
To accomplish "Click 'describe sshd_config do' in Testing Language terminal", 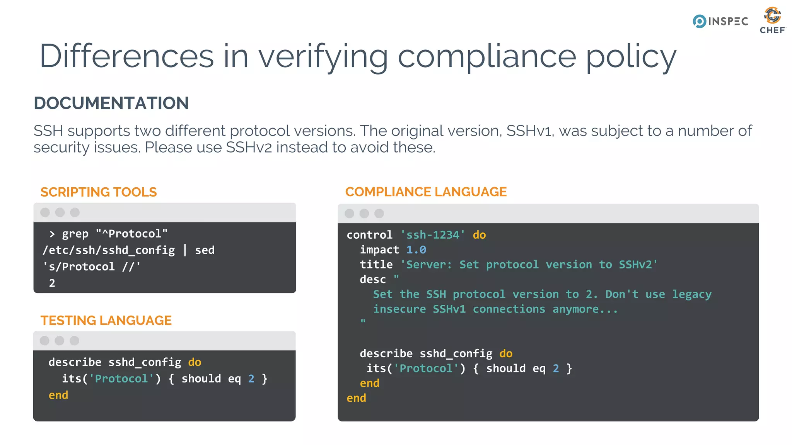I will point(125,362).
